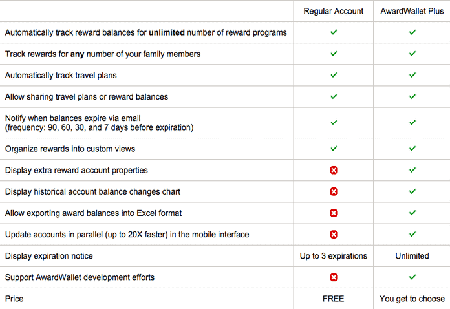Click the 'You get to choose' price
This screenshot has width=450, height=309.
[x=412, y=299]
